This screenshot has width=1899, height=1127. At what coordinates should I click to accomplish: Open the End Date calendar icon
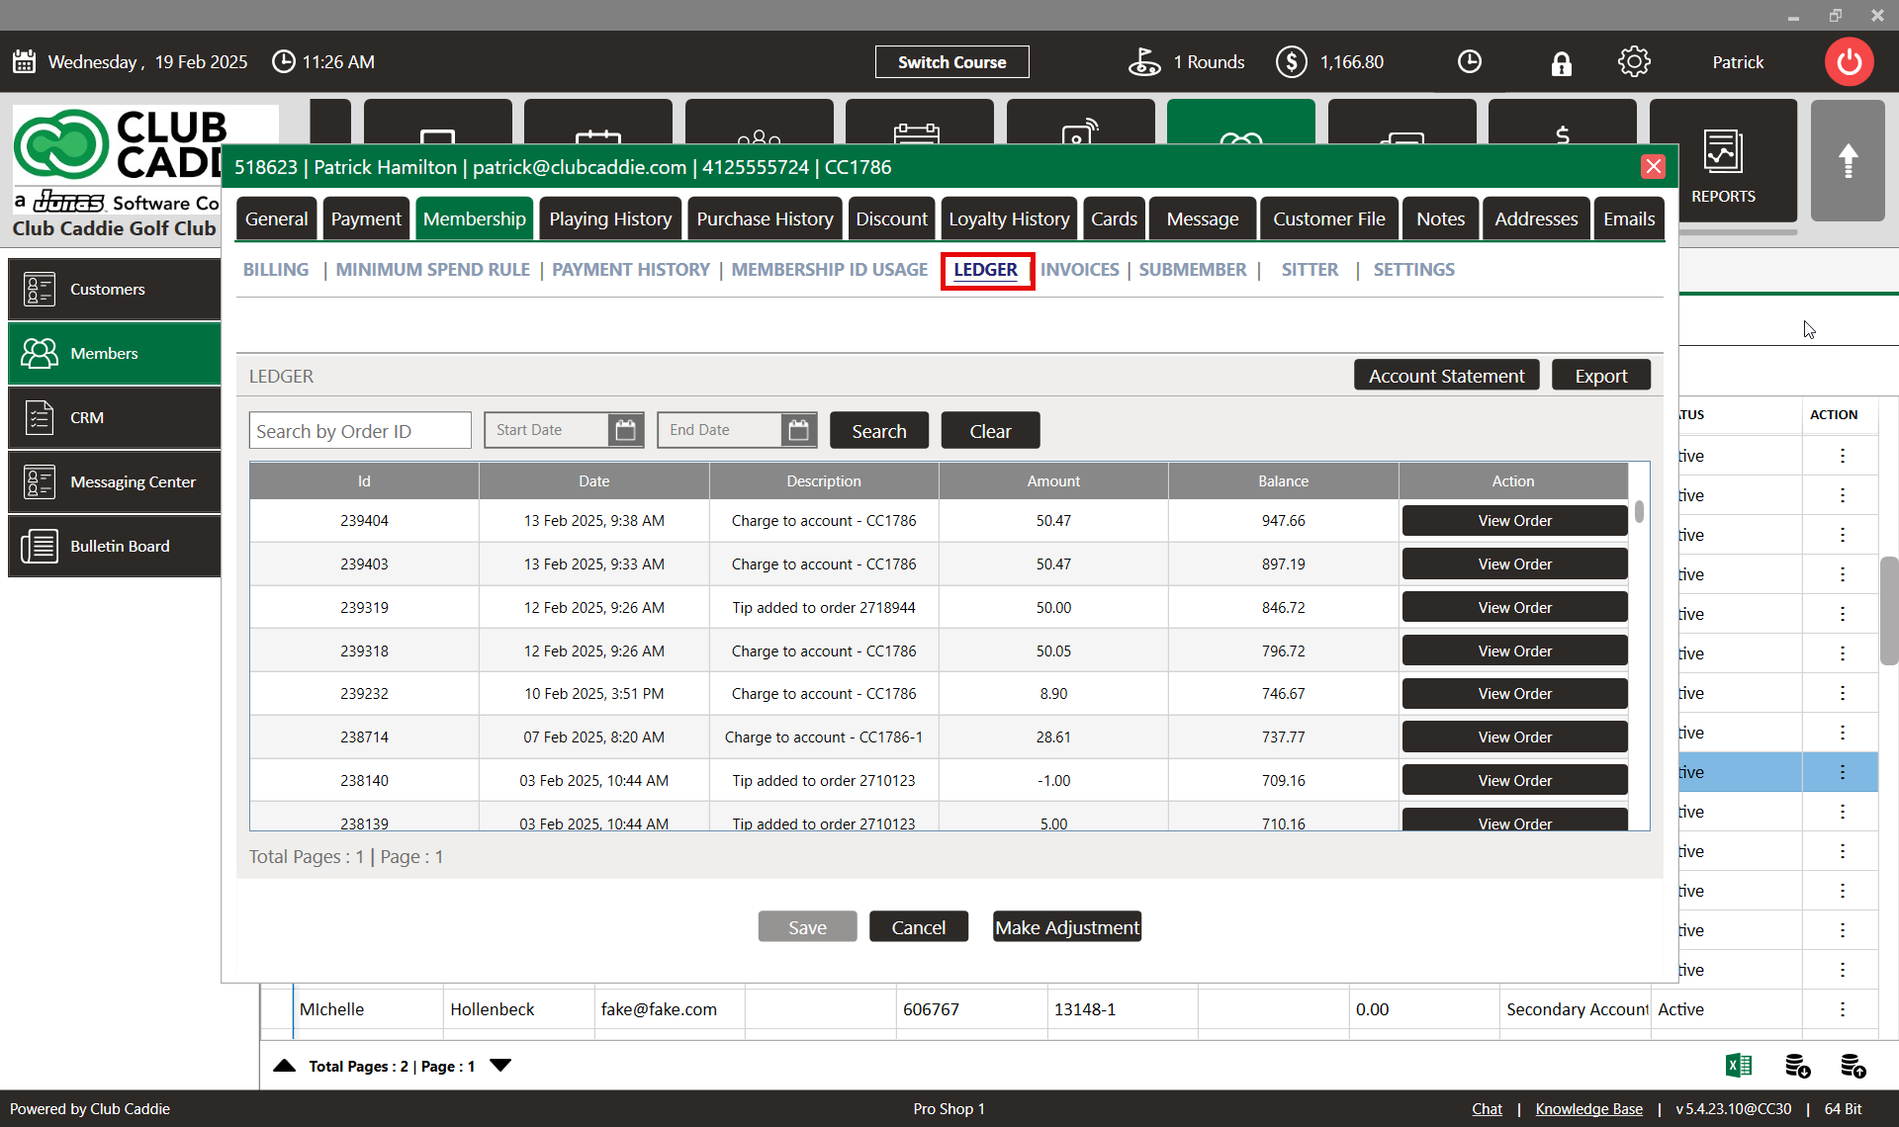point(798,430)
